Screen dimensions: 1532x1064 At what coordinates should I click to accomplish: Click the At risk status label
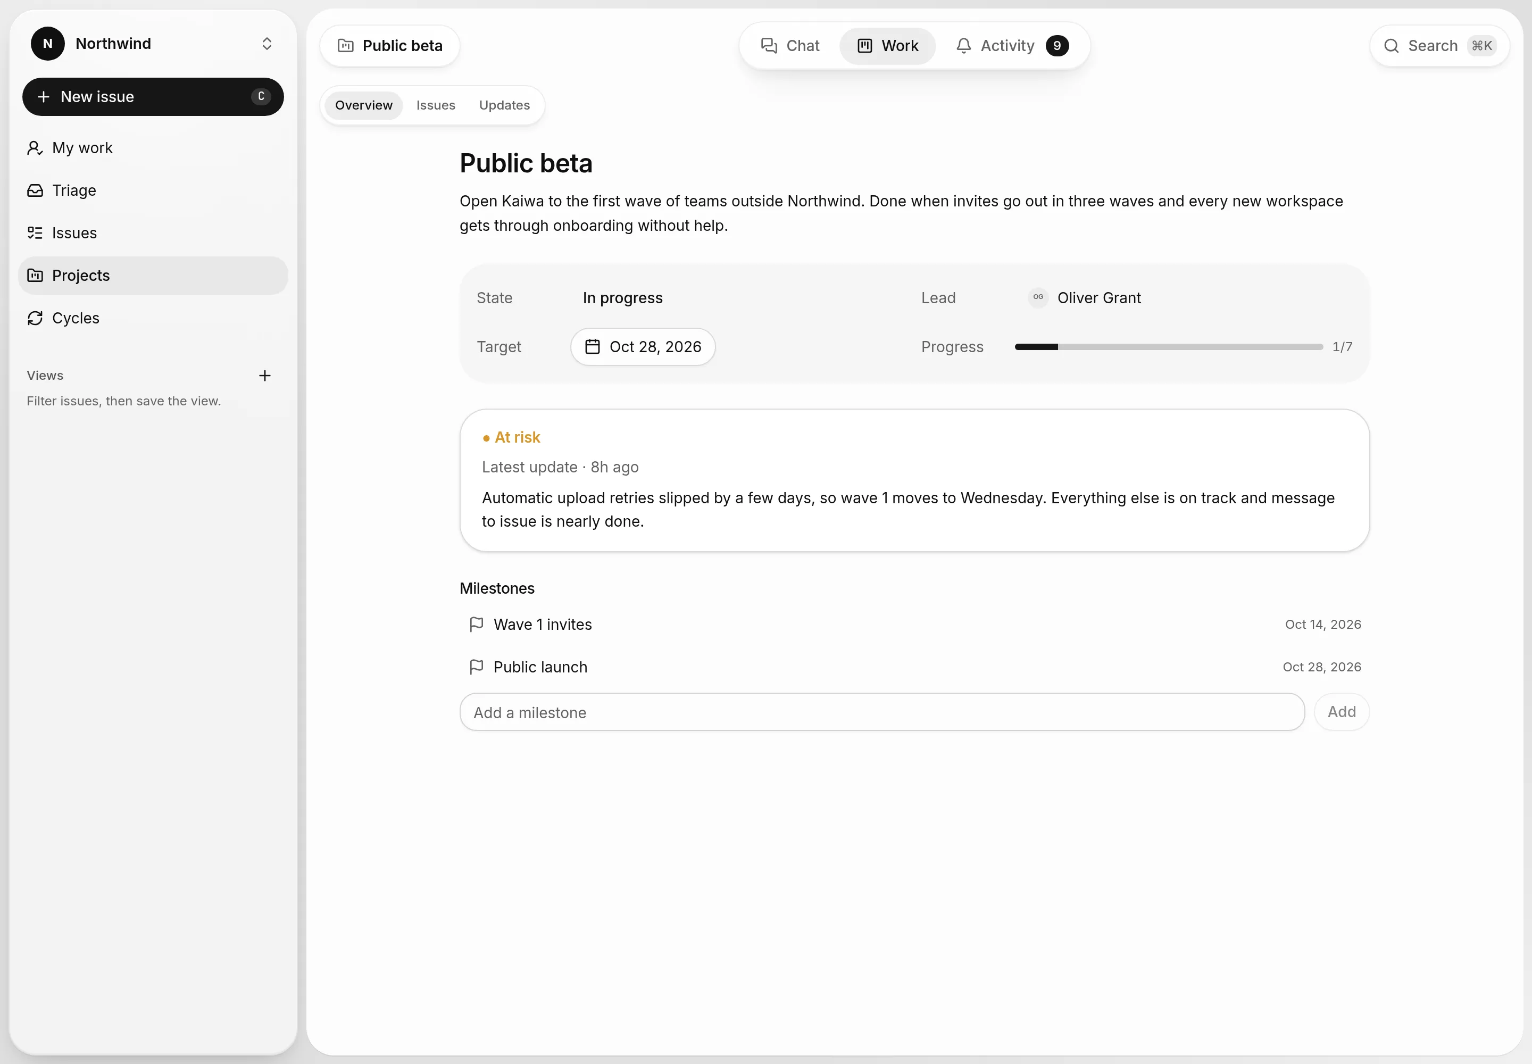click(x=511, y=437)
